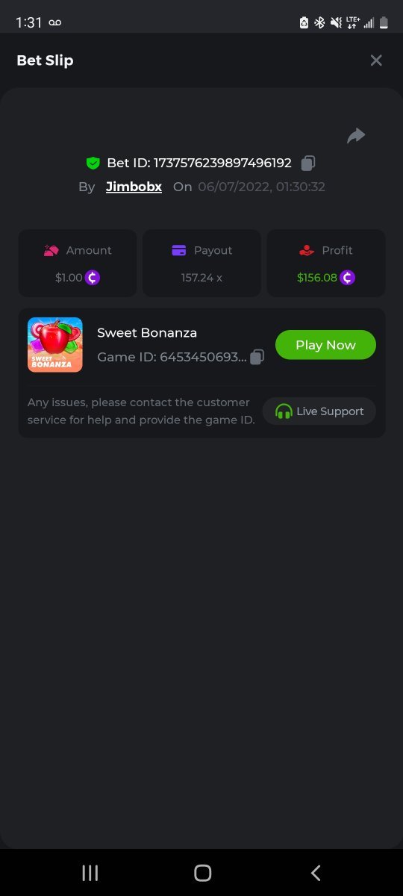403x896 pixels.
Task: Tap the Sweet Bonanza game title
Action: pyautogui.click(x=147, y=332)
